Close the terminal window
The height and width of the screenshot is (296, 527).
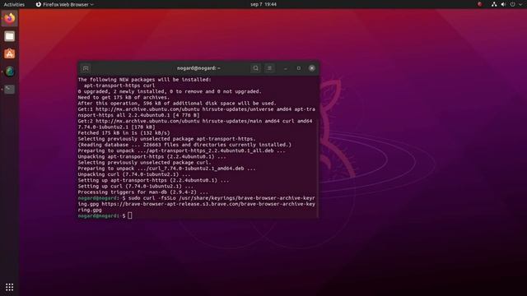(x=312, y=68)
